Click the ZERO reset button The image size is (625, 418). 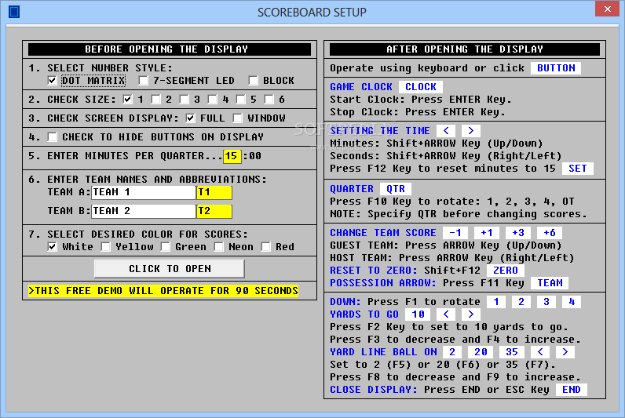pyautogui.click(x=506, y=271)
